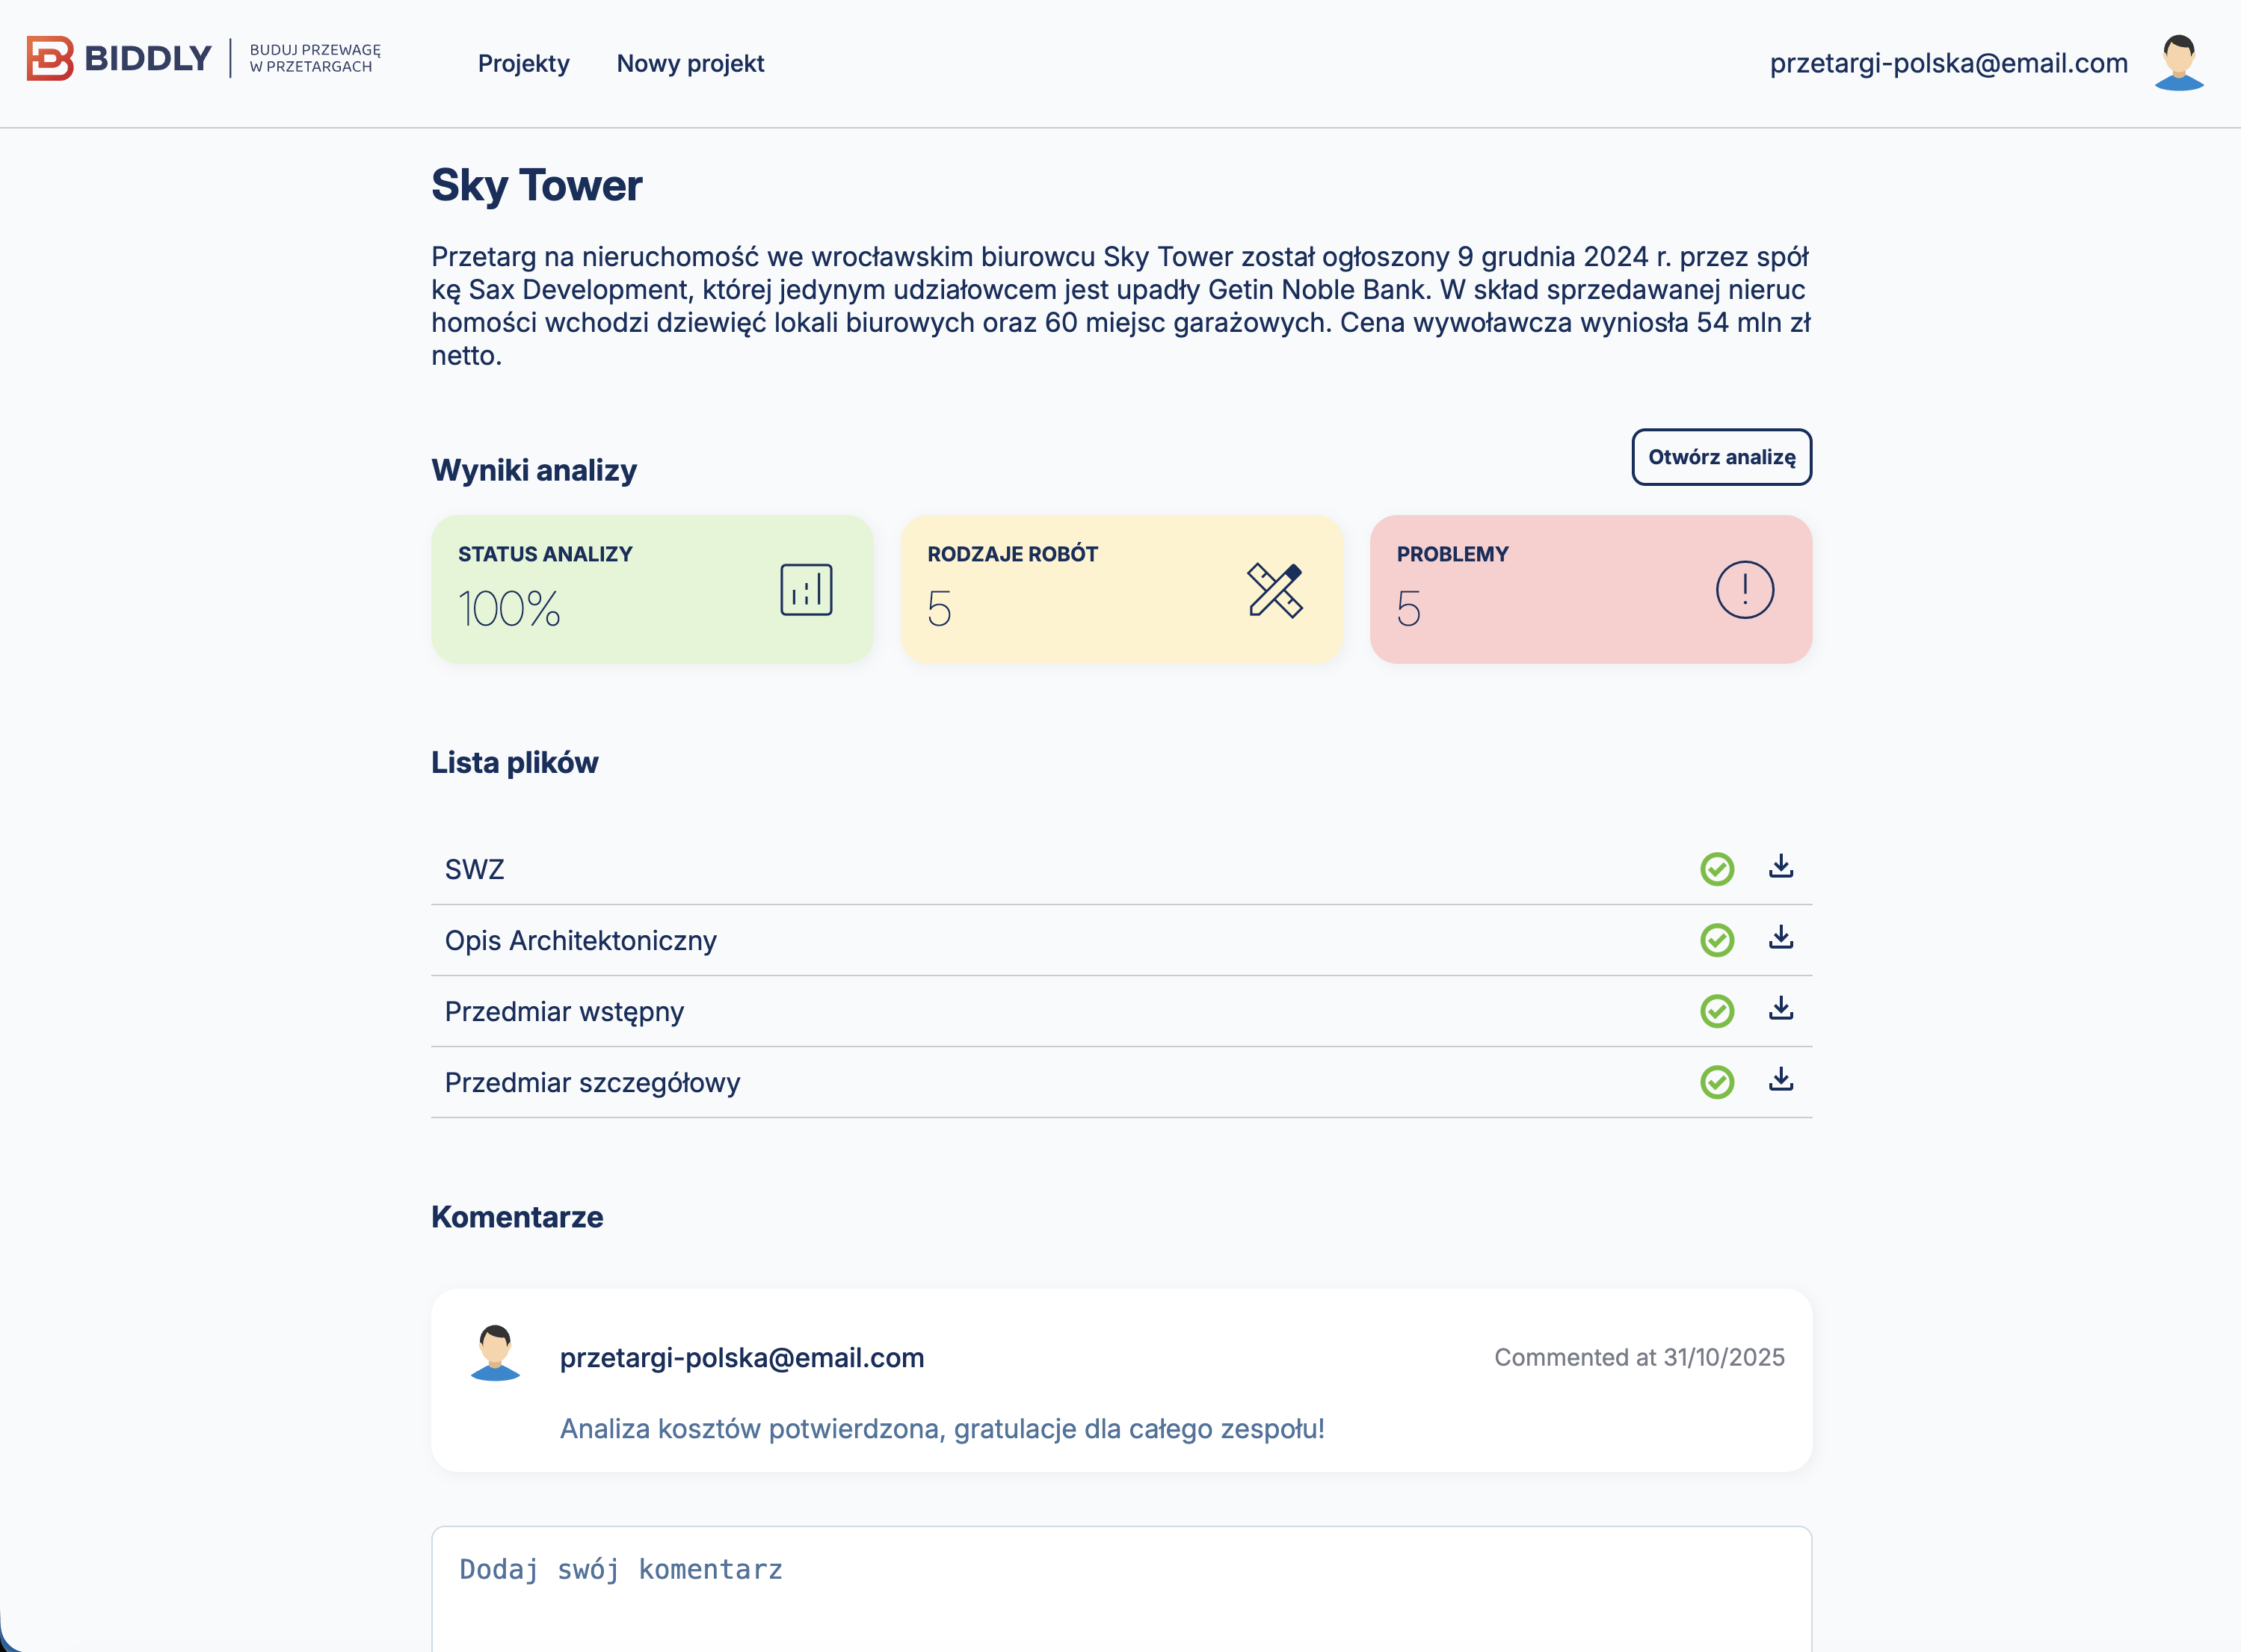Click the ruler and pencil icon
The image size is (2241, 1652).
[1274, 590]
